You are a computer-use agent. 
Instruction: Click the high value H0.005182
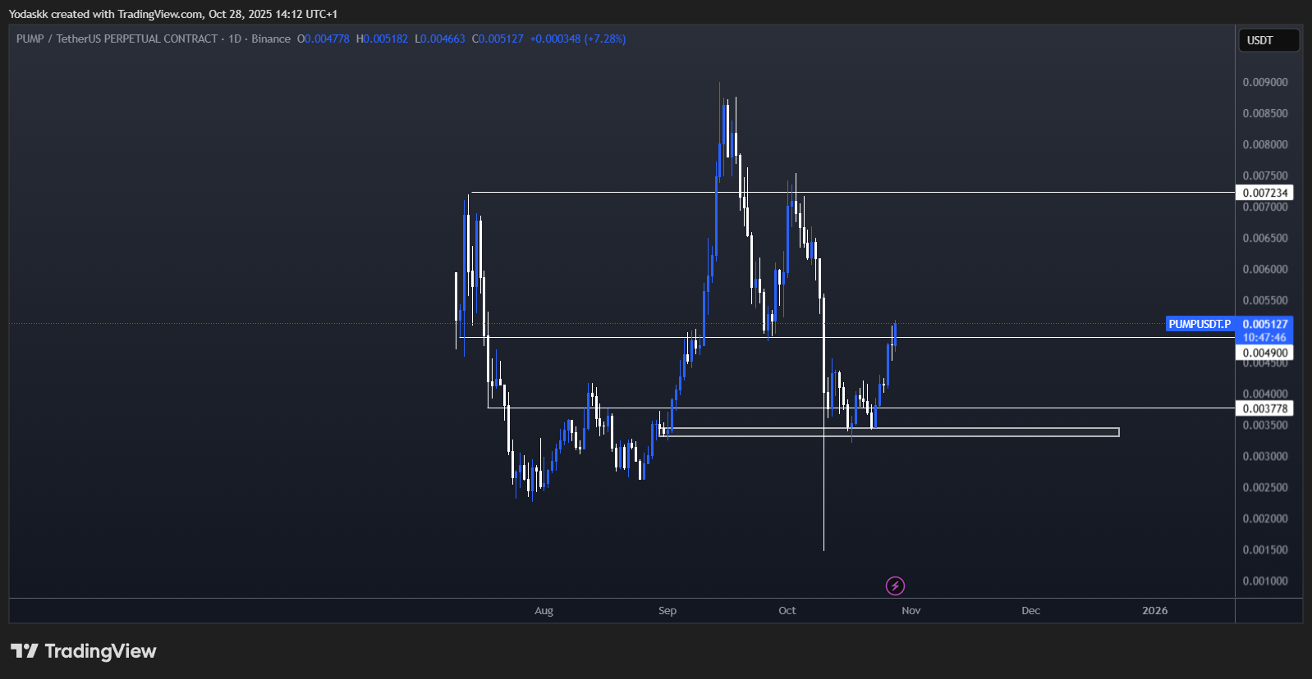point(382,39)
